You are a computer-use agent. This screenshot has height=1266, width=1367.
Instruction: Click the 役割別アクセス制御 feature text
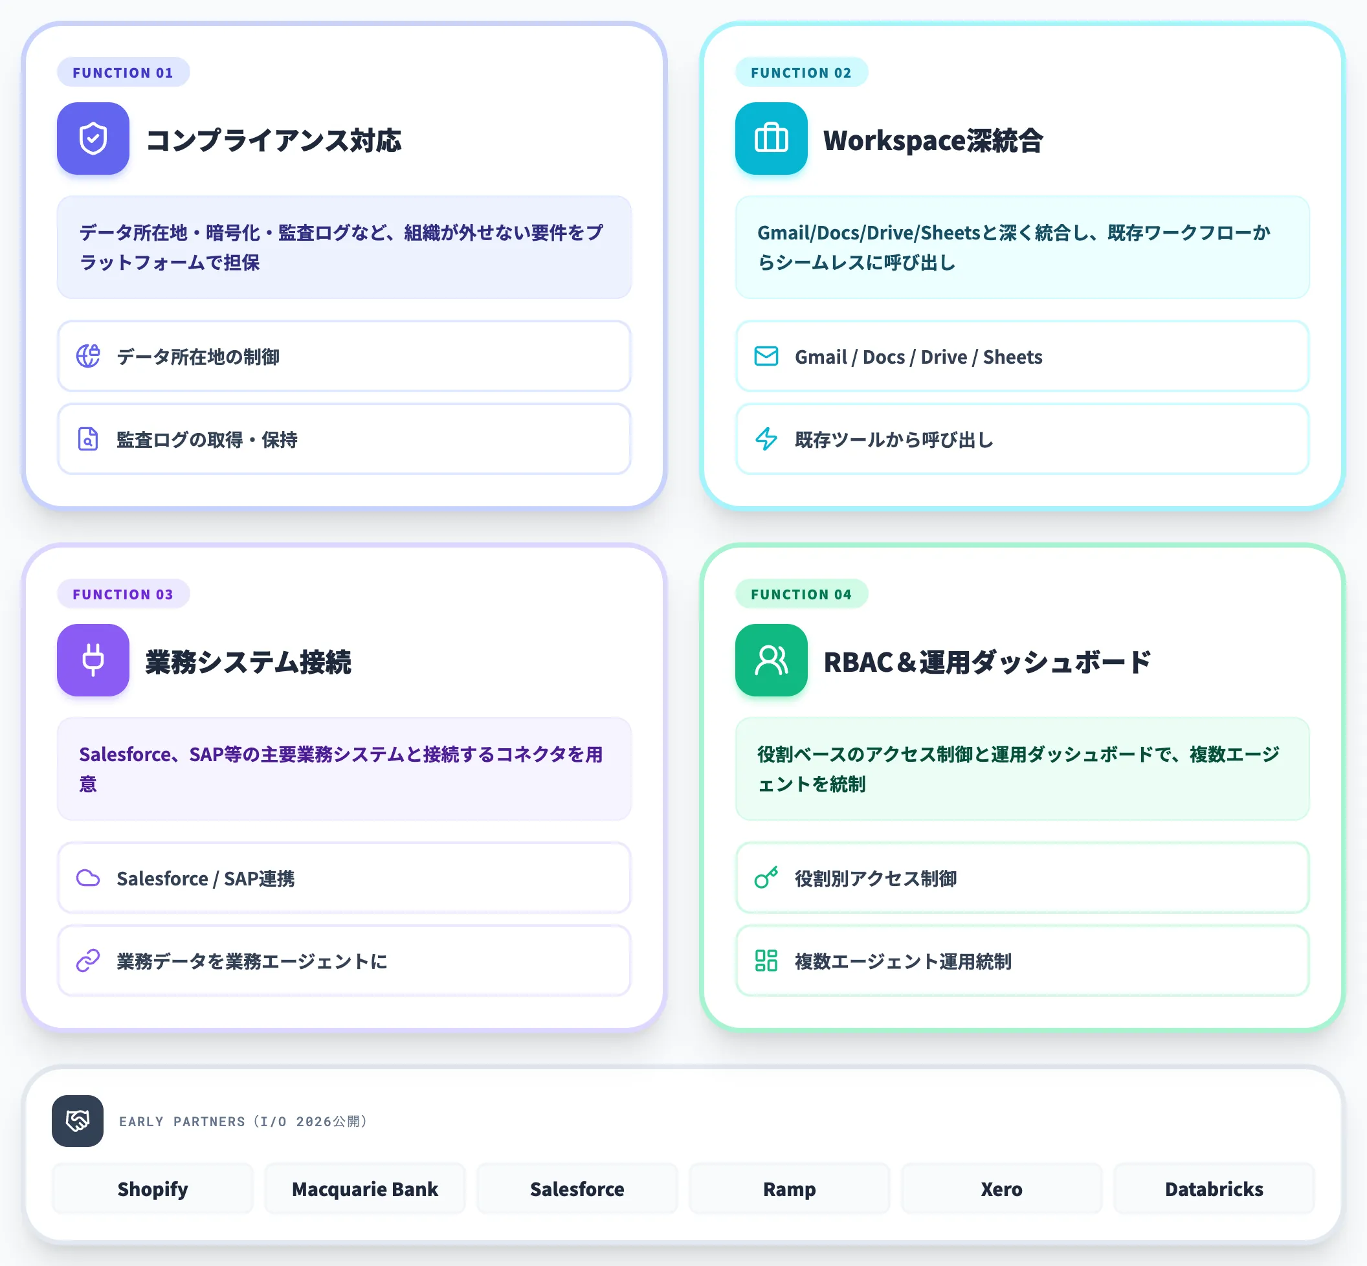click(876, 878)
